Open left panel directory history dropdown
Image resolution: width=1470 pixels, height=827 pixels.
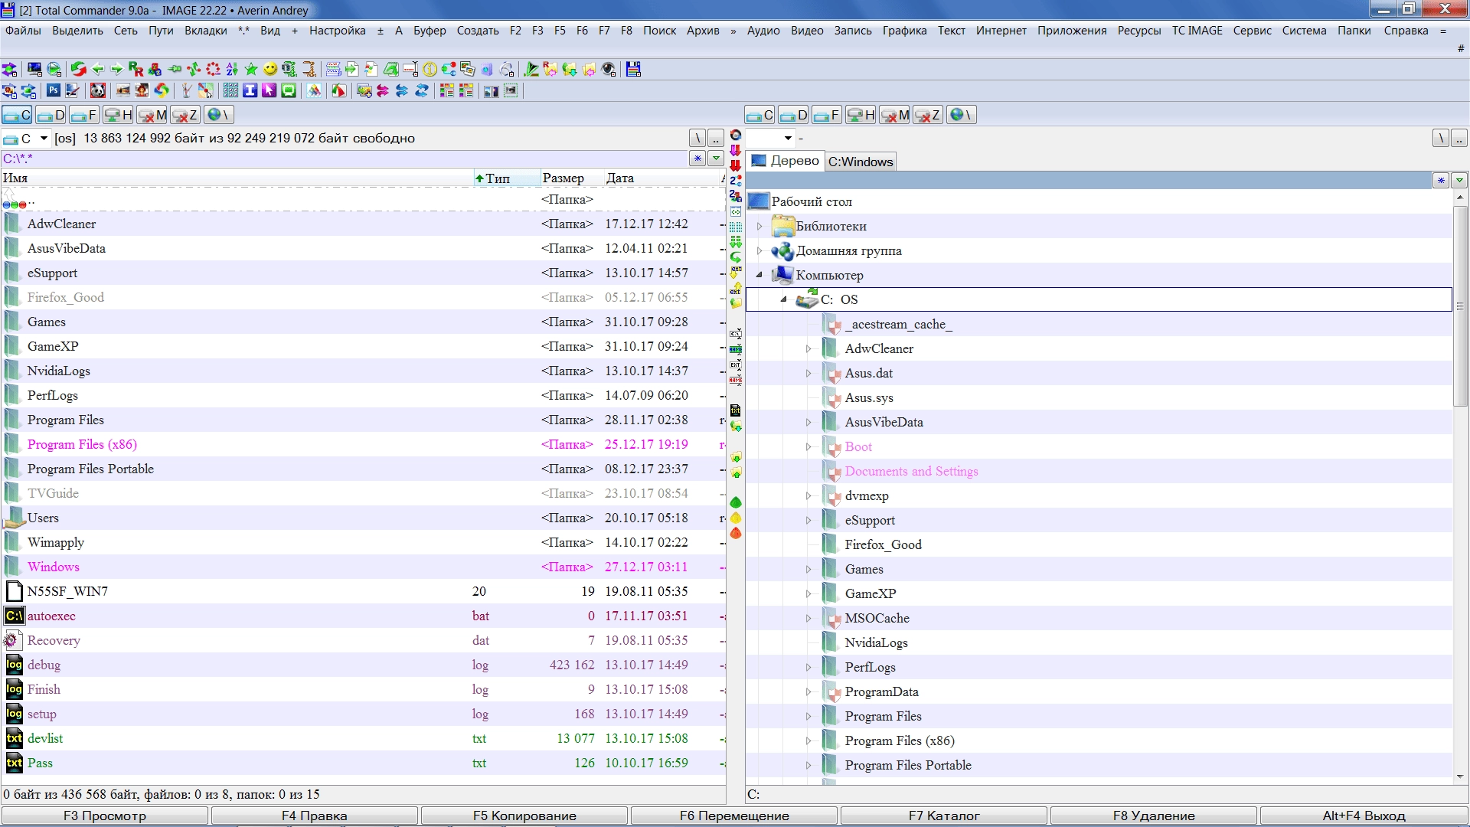pyautogui.click(x=716, y=159)
